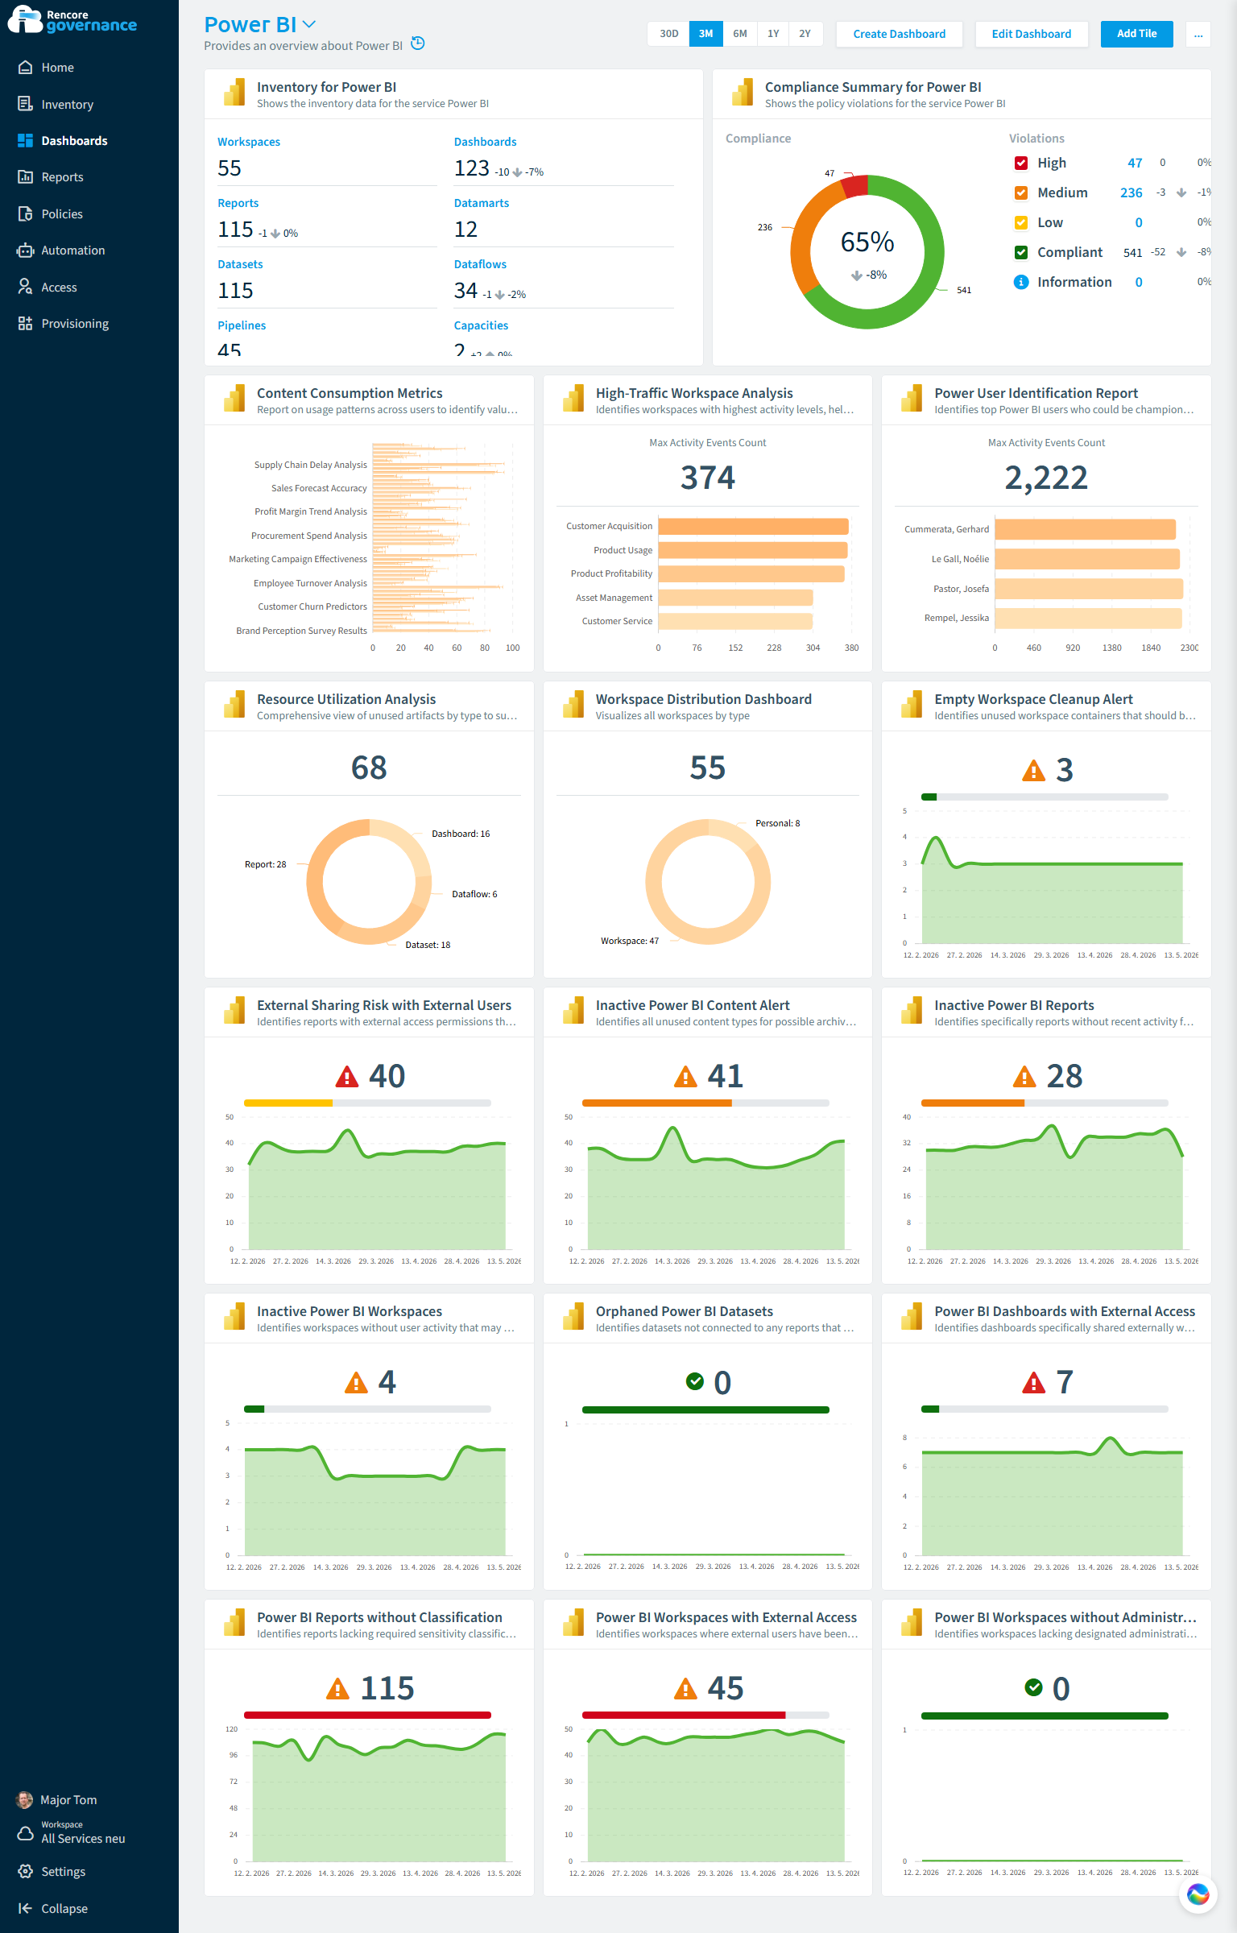Click the Dashboards inventory link
This screenshot has width=1237, height=1933.
[x=485, y=142]
